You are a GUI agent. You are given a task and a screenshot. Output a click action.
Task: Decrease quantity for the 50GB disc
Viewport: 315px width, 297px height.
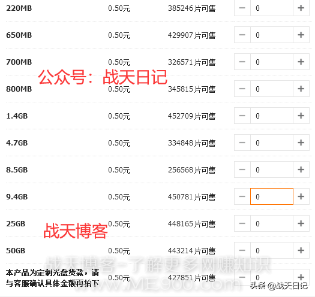tap(242, 250)
